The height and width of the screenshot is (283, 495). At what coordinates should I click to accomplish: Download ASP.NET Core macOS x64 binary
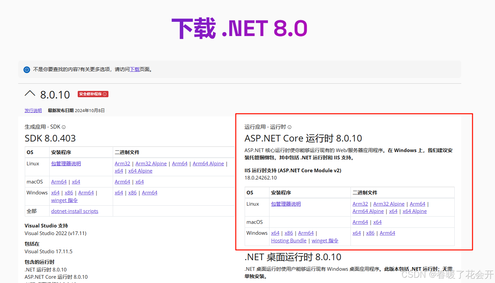377,222
